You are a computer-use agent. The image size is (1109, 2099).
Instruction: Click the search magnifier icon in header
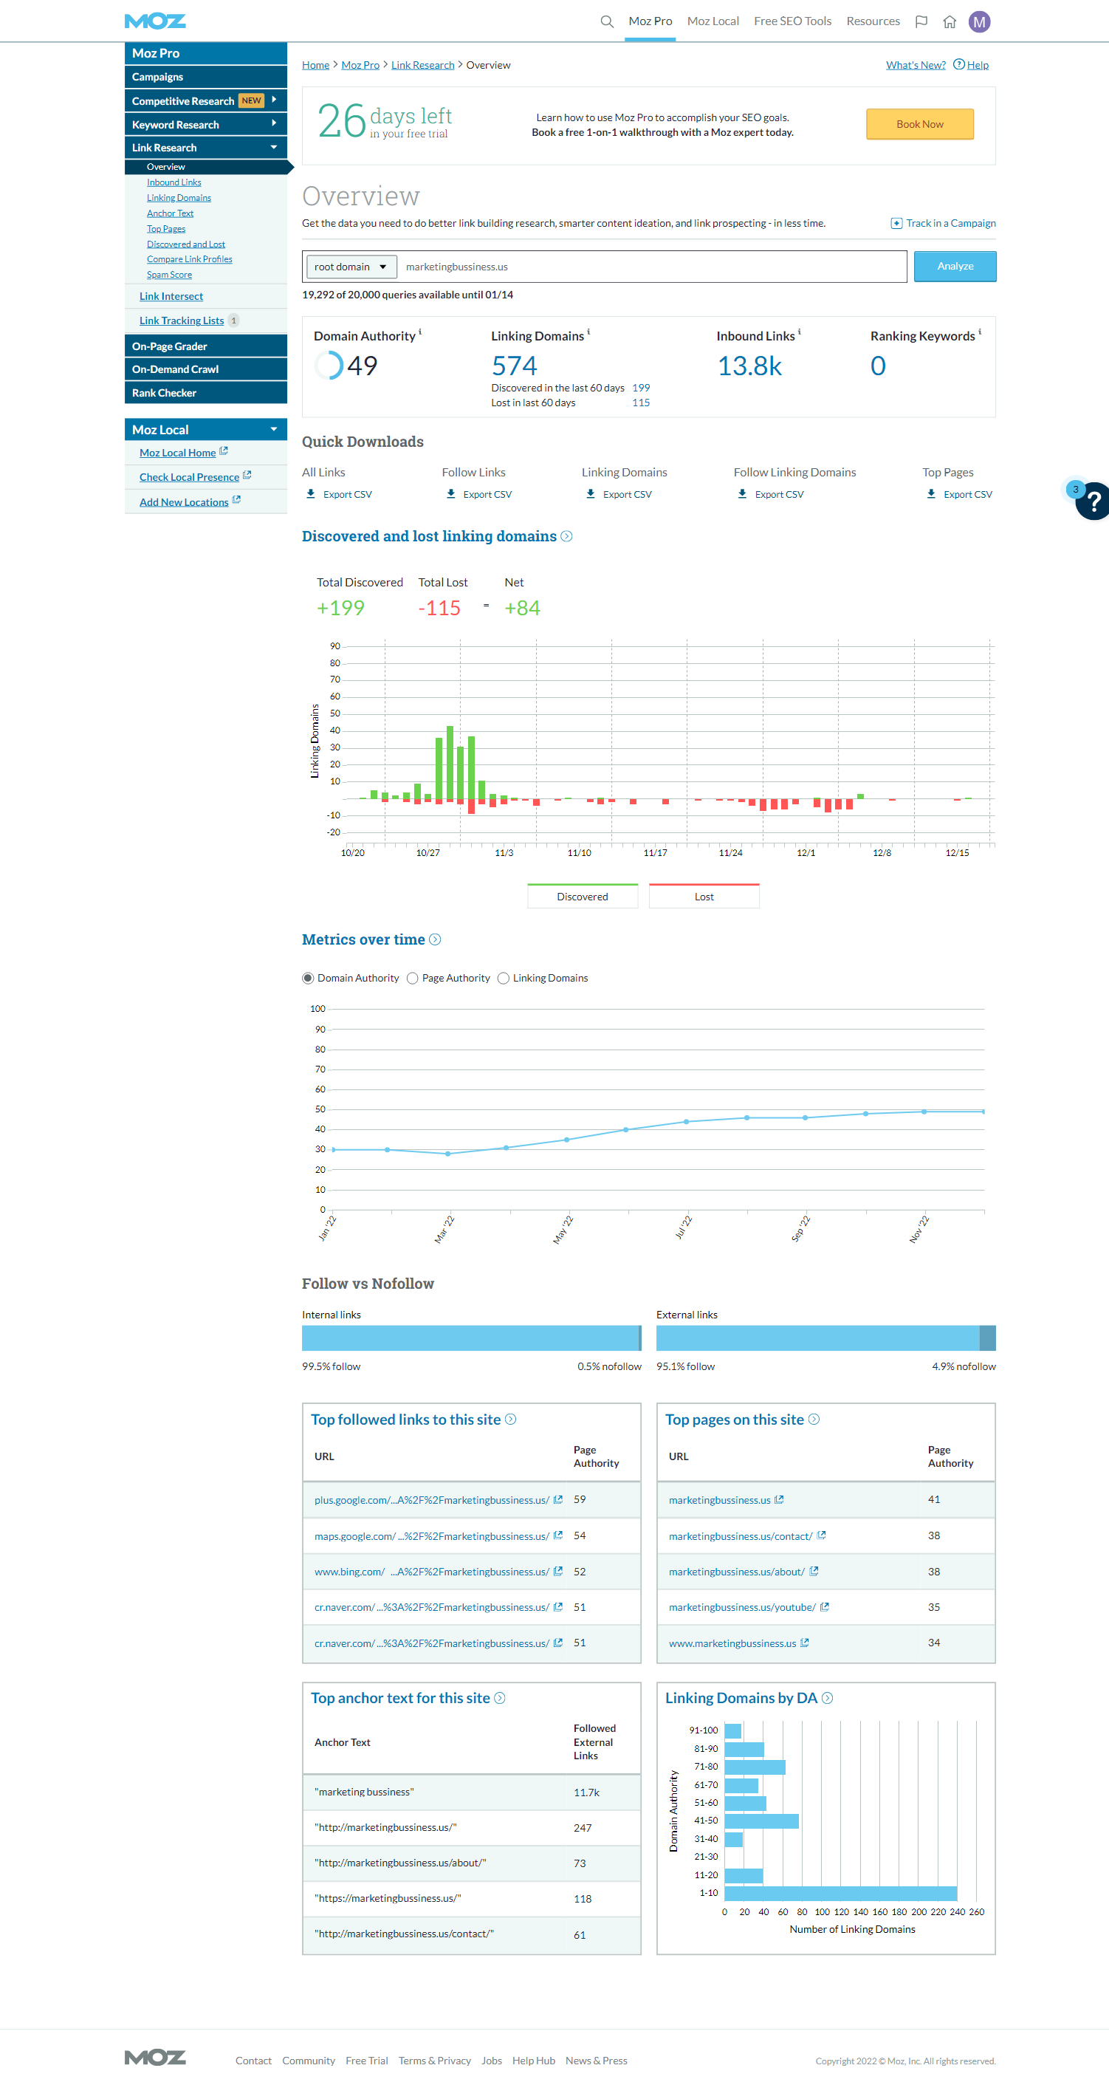pos(606,21)
